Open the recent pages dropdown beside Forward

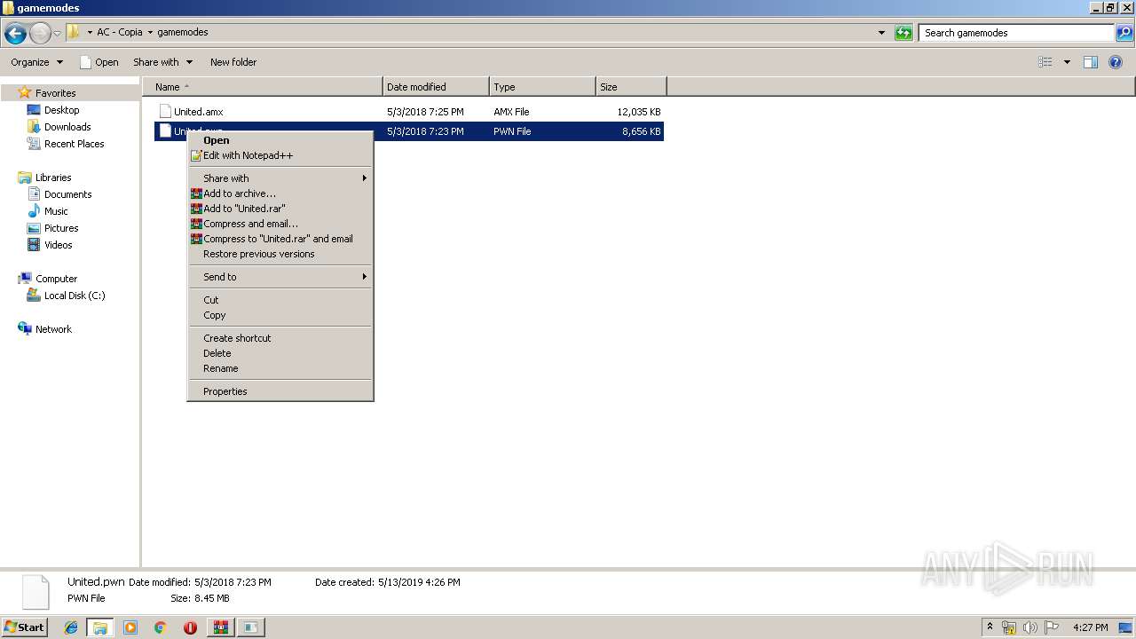tap(58, 34)
